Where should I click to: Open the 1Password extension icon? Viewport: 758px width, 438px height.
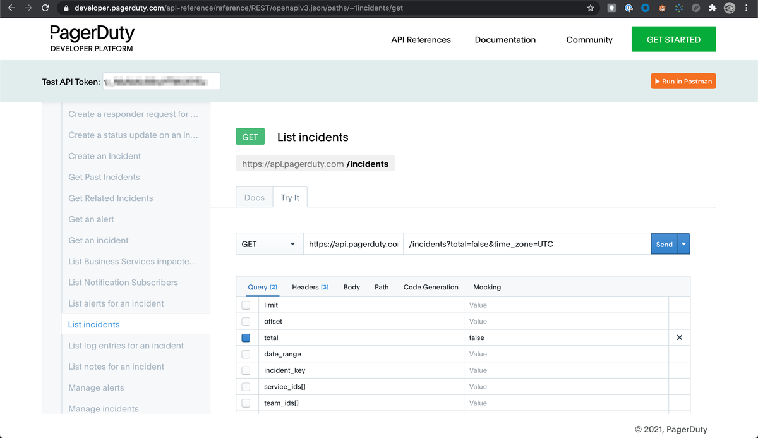pyautogui.click(x=629, y=8)
